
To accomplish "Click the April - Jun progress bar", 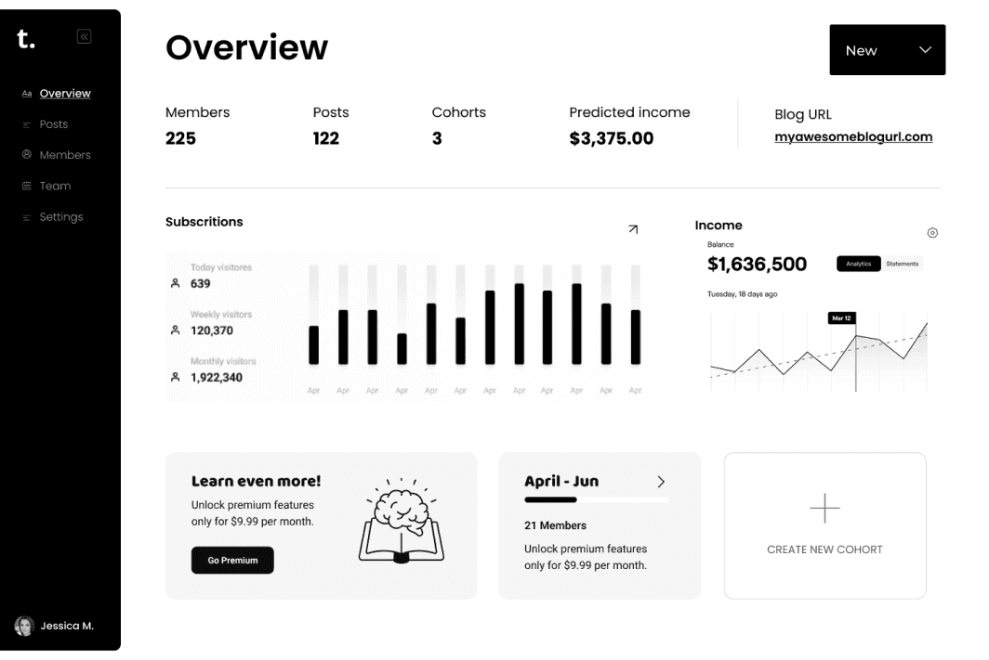I will point(596,500).
